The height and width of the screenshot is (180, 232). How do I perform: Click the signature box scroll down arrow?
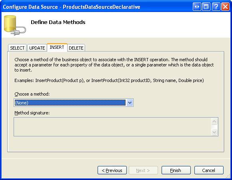214,132
